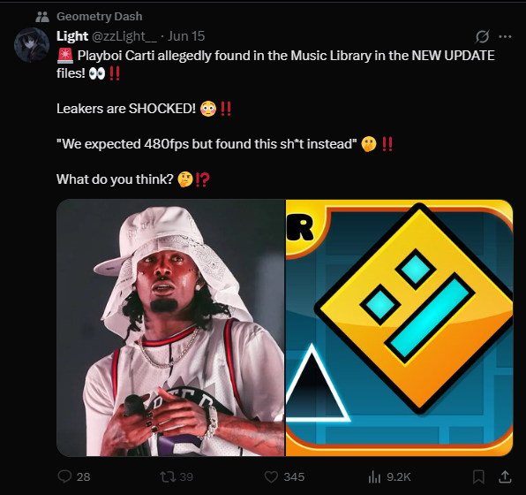526x495 pixels.
Task: Expand the three-dot more options menu
Action: point(505,36)
